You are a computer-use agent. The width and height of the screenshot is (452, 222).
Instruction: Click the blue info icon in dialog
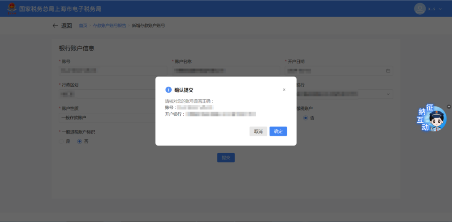[168, 90]
